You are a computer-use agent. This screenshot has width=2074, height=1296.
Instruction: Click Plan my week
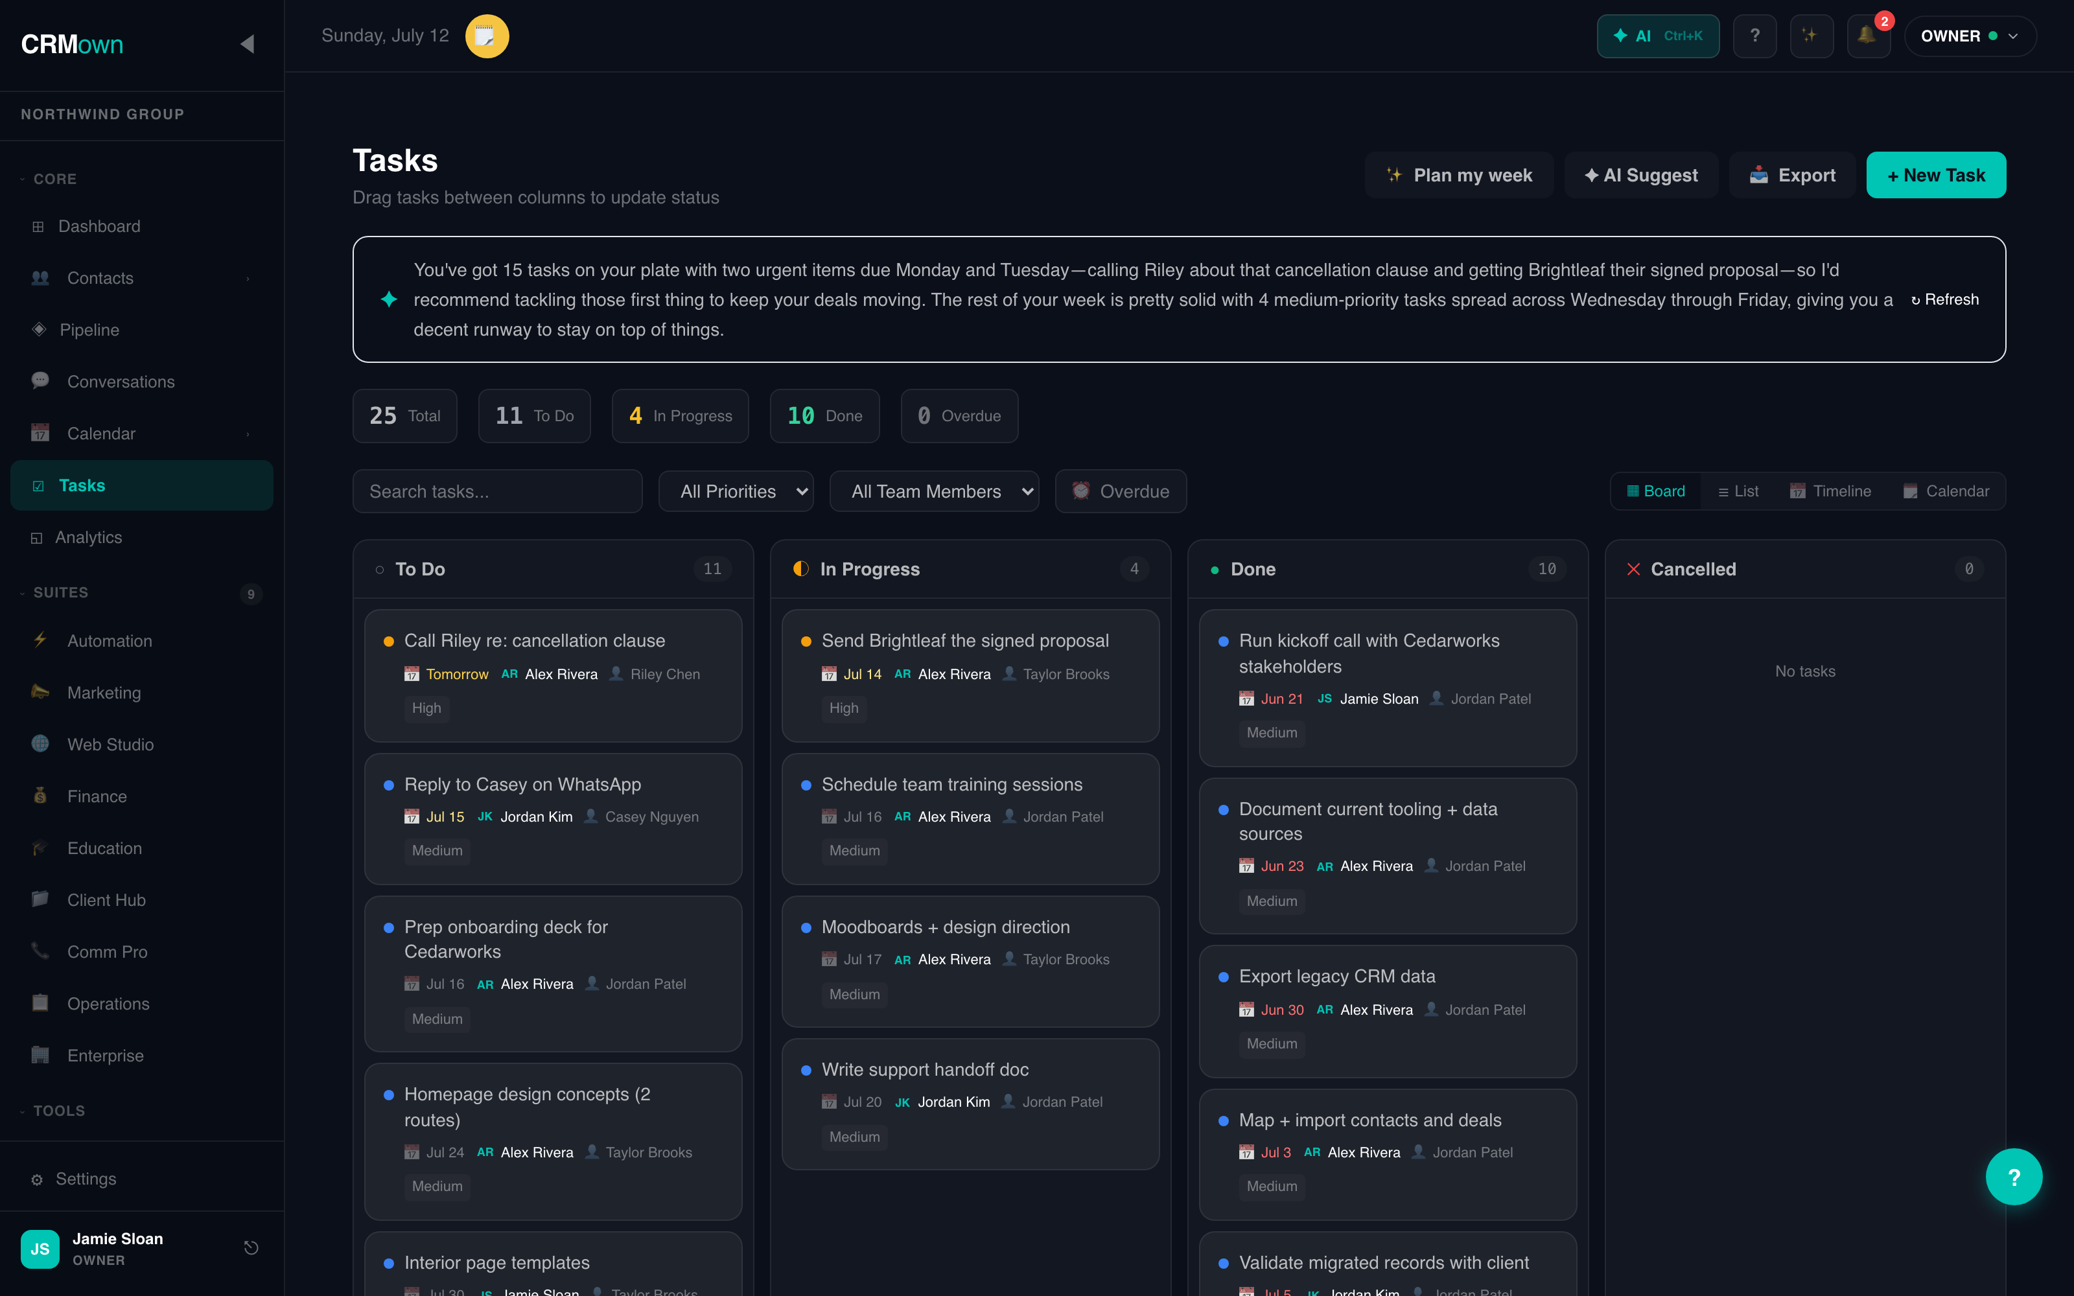click(1459, 175)
